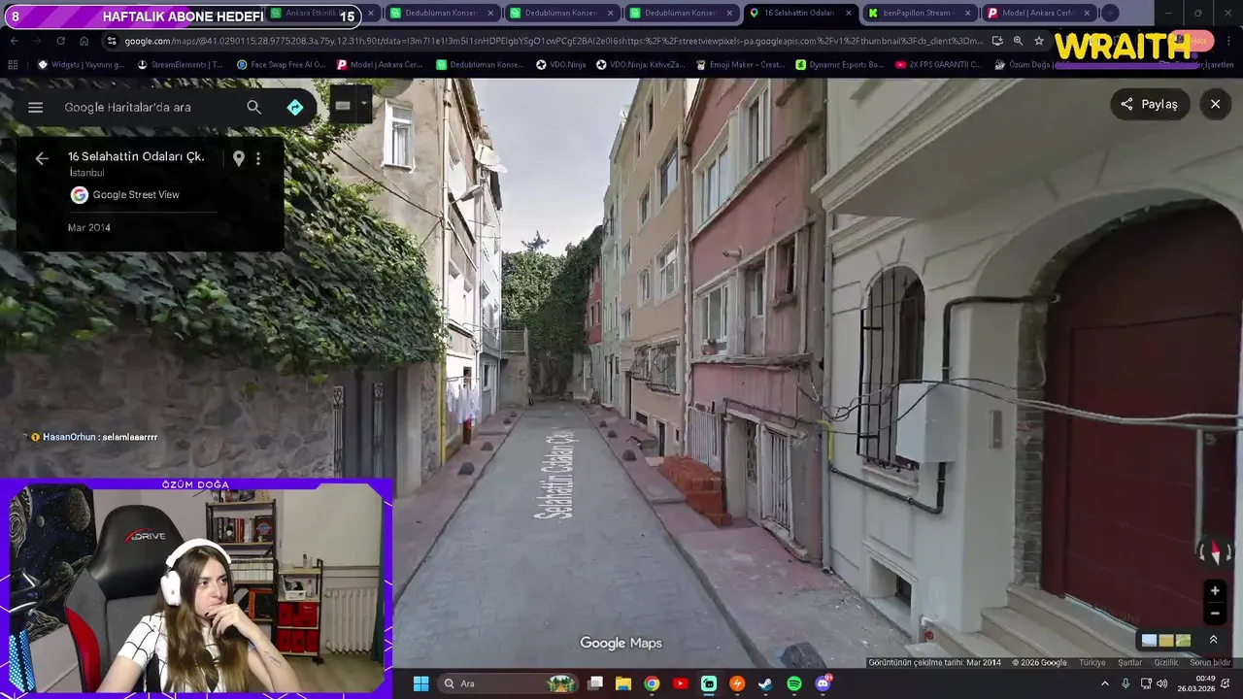Zoom in with the plus button
The image size is (1243, 699).
pos(1215,590)
